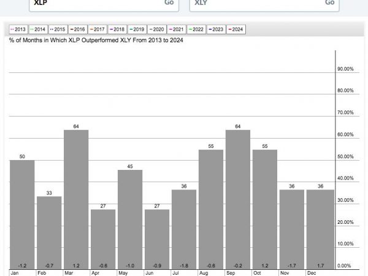Click the Jun axis label
The image size is (368, 276).
point(150,273)
